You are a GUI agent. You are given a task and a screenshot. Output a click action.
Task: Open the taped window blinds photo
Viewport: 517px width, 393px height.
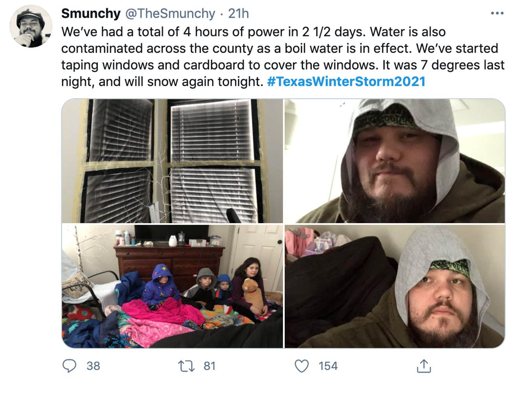pos(172,161)
